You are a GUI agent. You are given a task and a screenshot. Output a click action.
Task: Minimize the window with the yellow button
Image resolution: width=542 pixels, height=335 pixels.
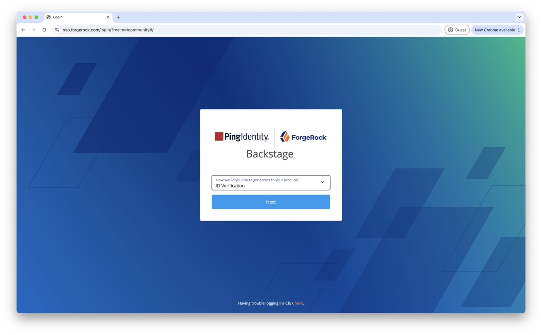(30, 17)
